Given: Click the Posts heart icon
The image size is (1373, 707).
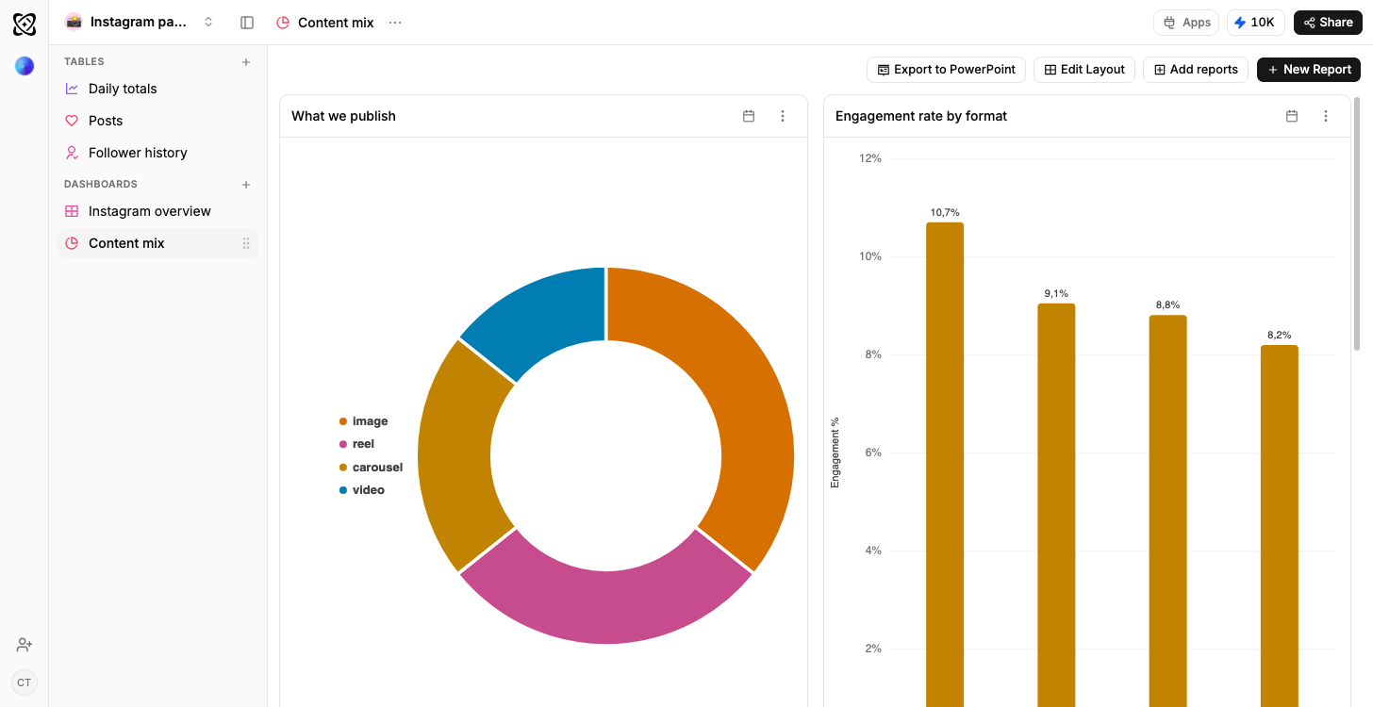Looking at the screenshot, I should click(72, 121).
